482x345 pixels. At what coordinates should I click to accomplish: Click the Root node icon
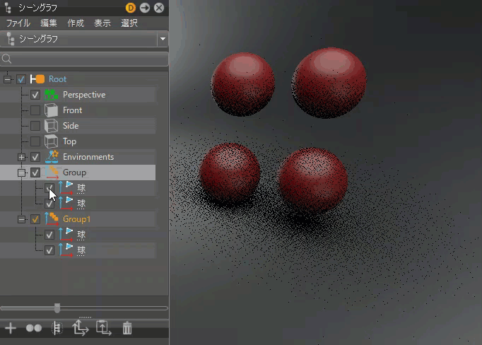coord(37,79)
